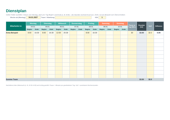Select the Dienstag column header
Viewport: 170px width, 120px height.
48,23
